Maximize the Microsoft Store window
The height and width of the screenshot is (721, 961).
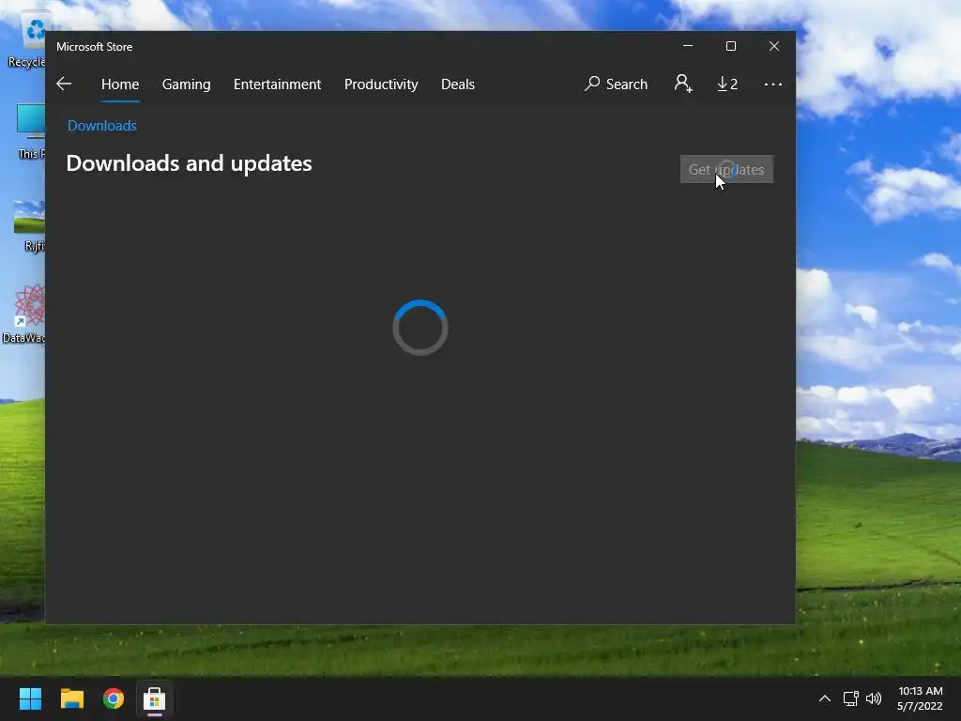click(x=730, y=46)
